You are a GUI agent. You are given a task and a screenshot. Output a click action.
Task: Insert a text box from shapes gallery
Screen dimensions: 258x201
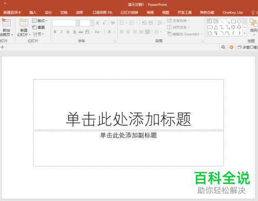pyautogui.click(x=210, y=21)
